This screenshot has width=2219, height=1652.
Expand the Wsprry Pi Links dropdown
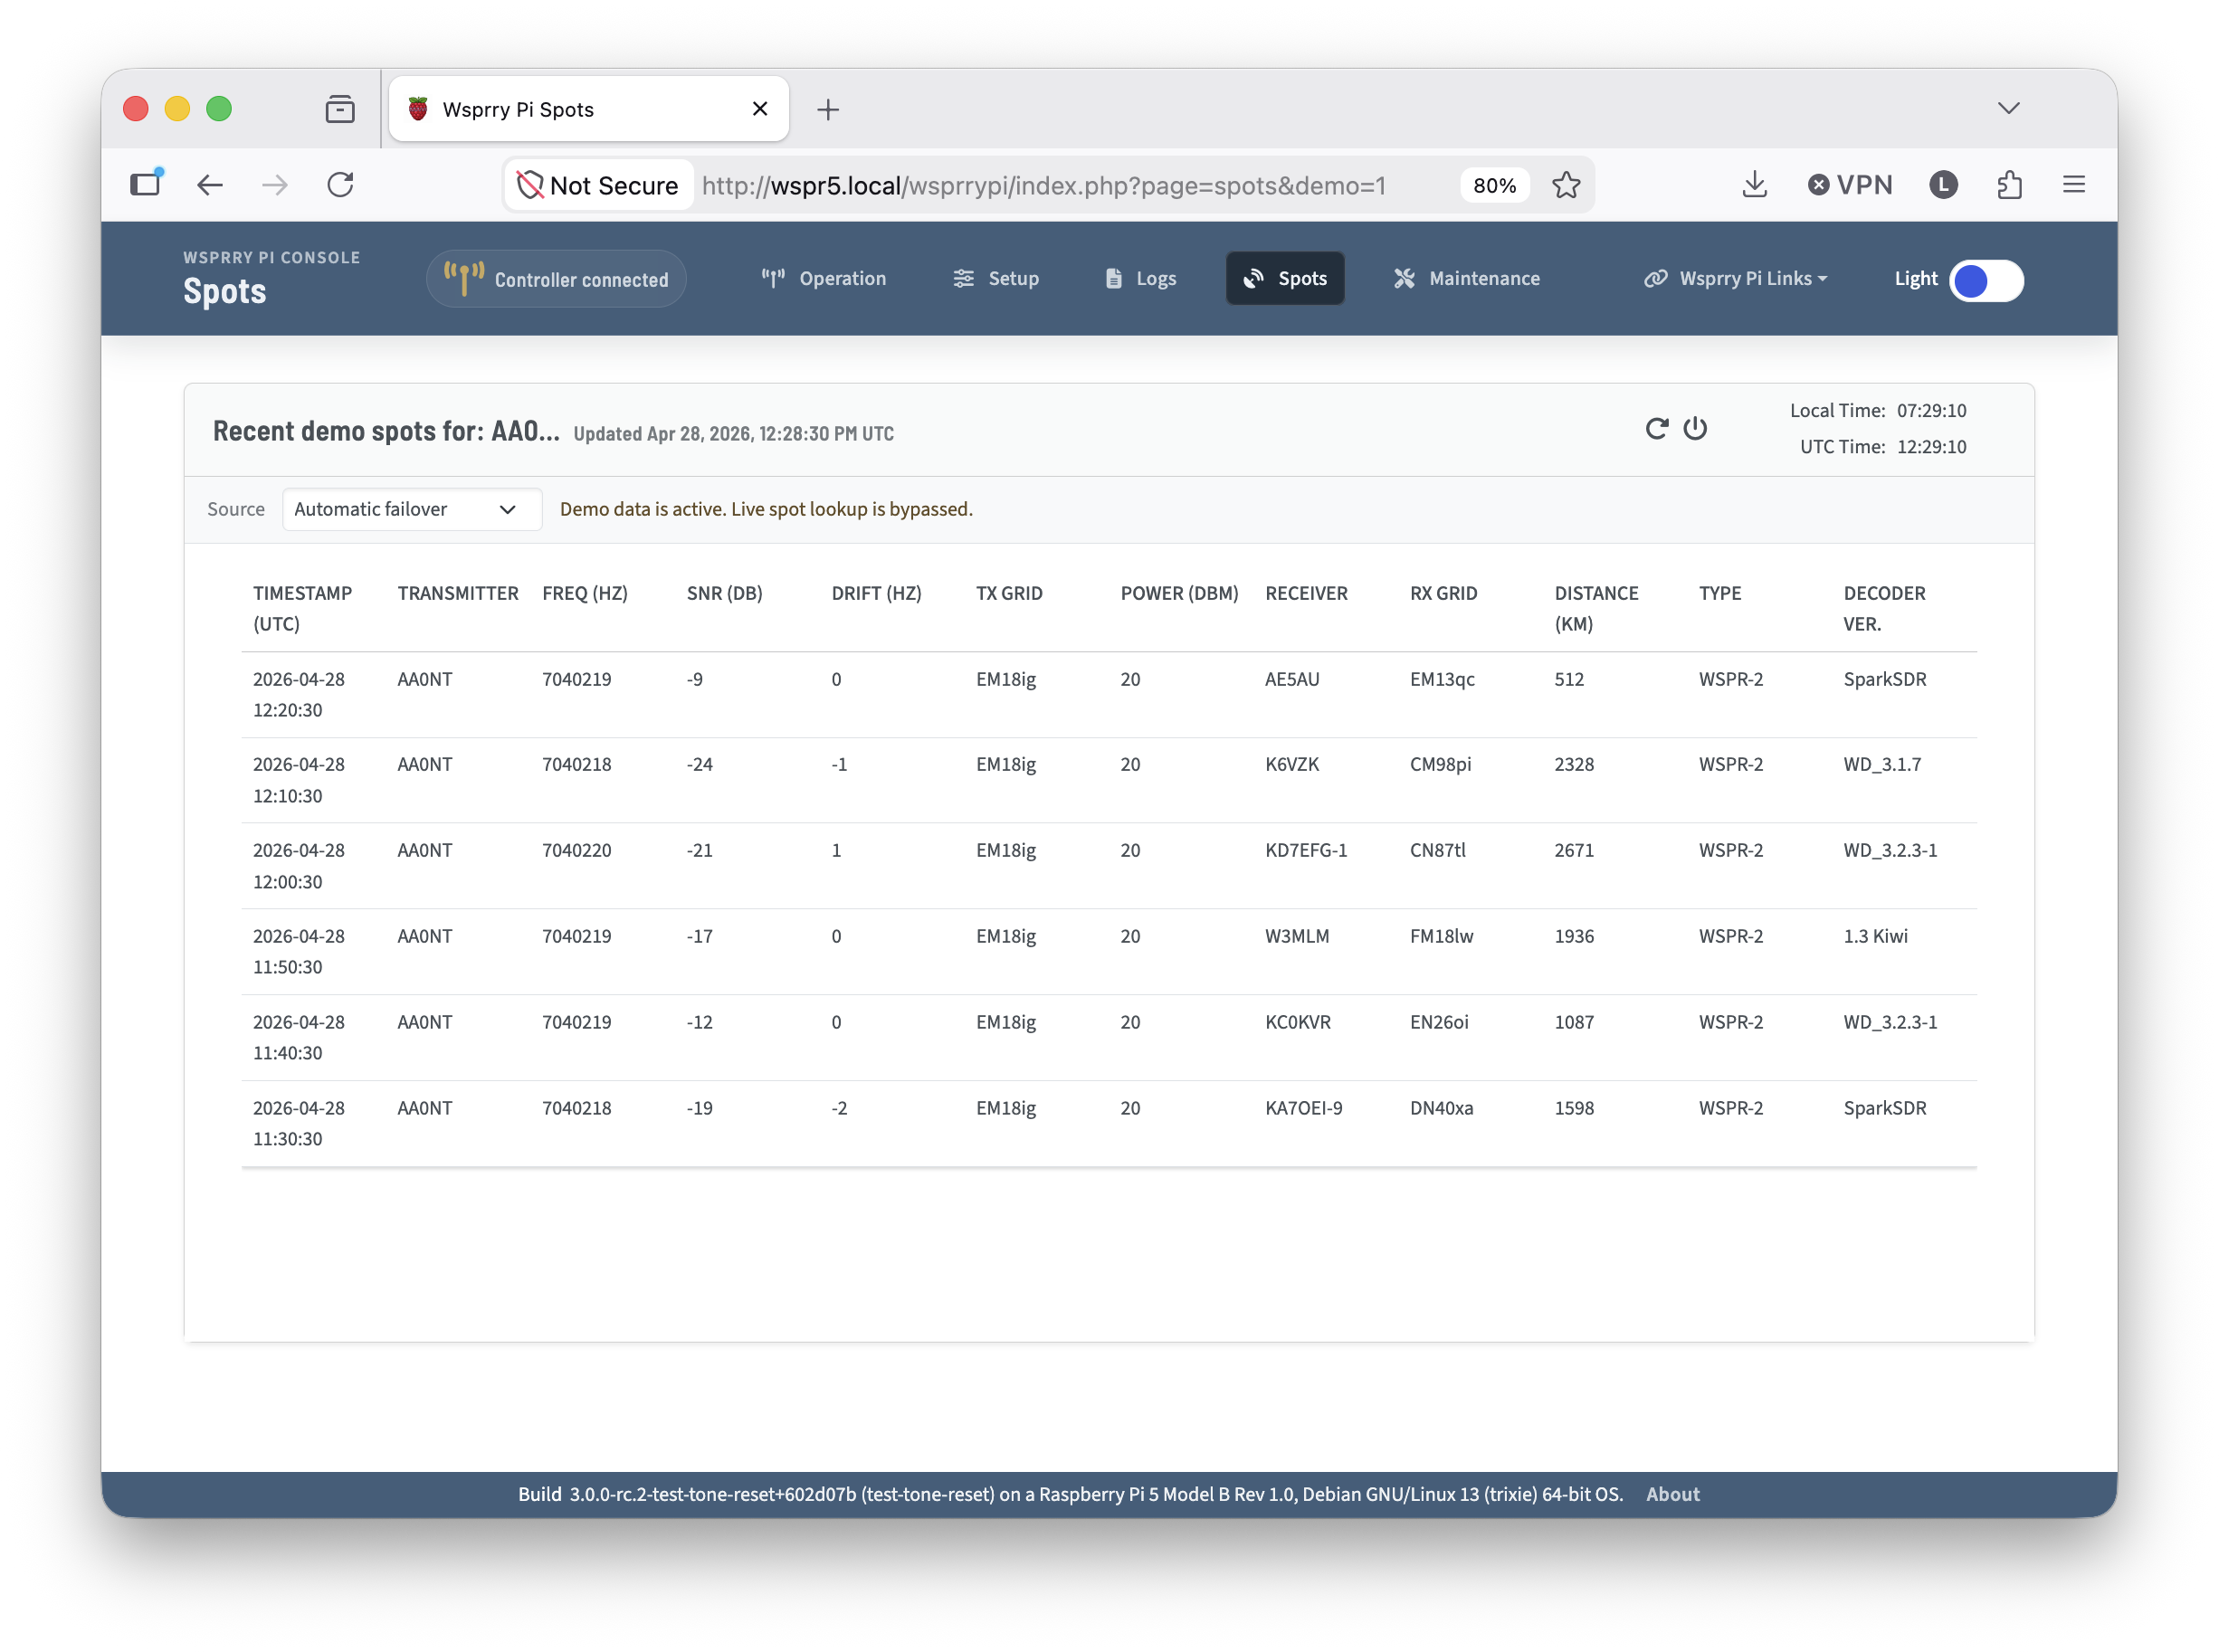click(1736, 279)
